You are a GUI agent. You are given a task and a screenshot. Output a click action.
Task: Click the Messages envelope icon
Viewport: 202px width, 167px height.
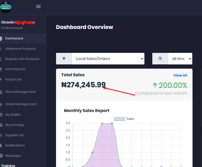(1, 156)
